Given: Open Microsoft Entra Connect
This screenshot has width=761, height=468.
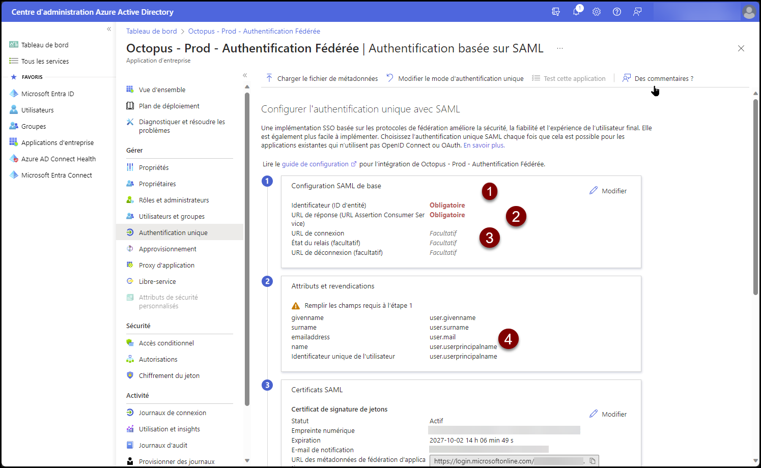Looking at the screenshot, I should click(x=51, y=175).
